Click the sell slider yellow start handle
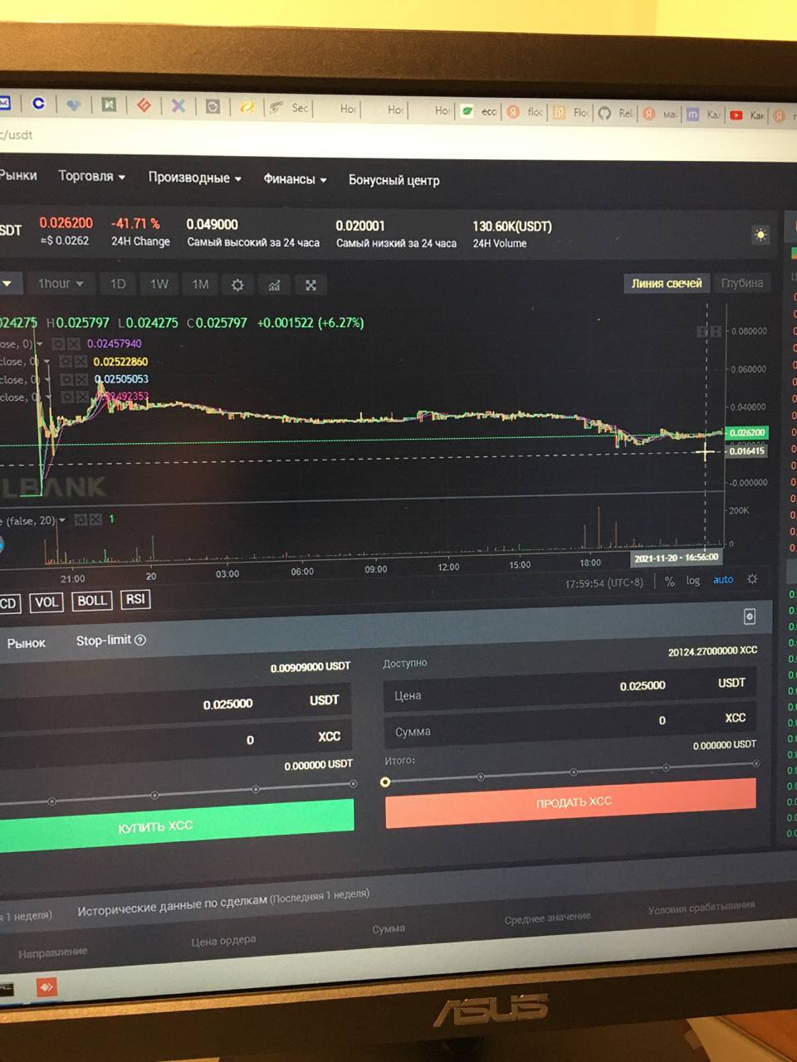Screen dimensions: 797x1062 coord(385,782)
